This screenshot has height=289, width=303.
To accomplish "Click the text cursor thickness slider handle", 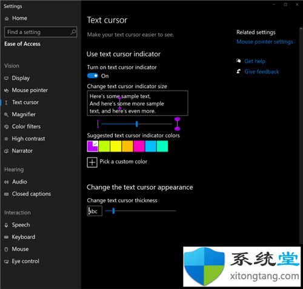I will pyautogui.click(x=113, y=211).
